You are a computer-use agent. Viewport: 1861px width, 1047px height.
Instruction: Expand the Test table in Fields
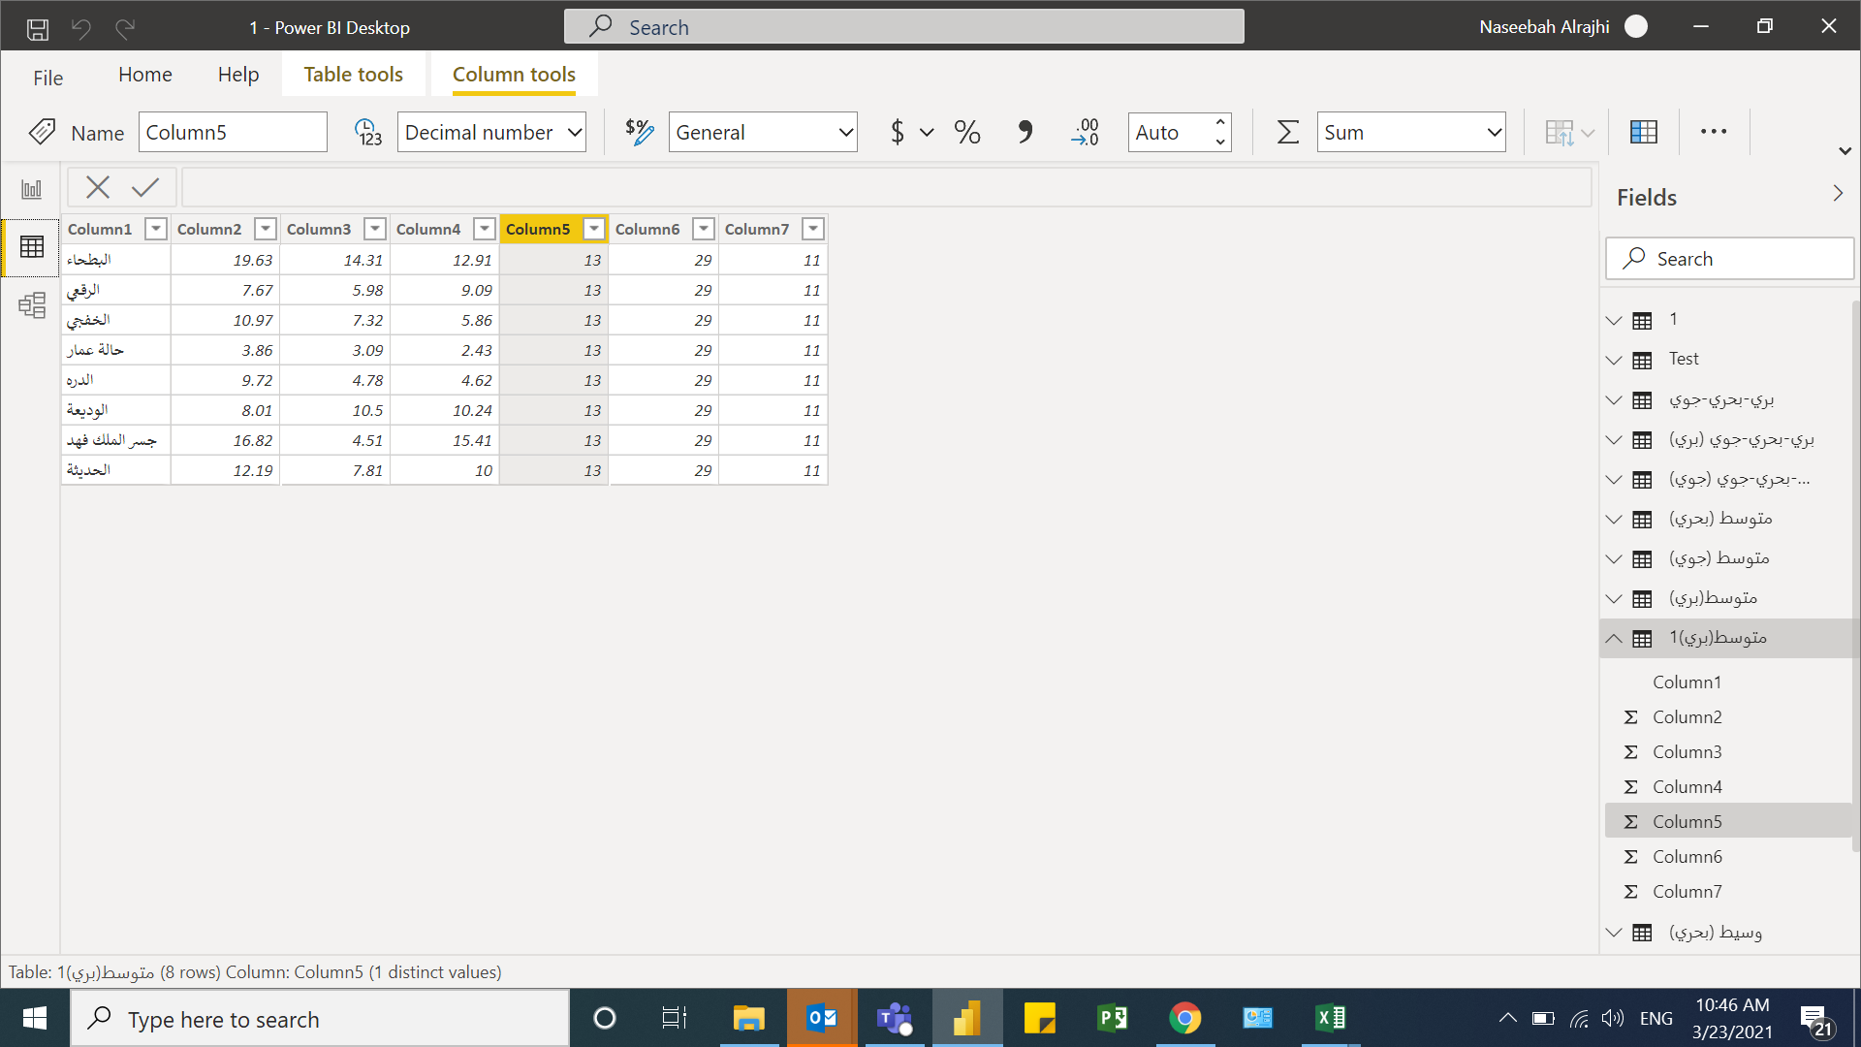point(1614,360)
